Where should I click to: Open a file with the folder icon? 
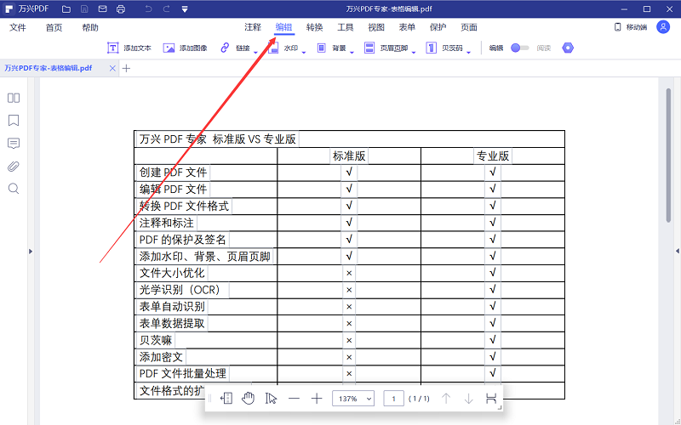[x=66, y=9]
